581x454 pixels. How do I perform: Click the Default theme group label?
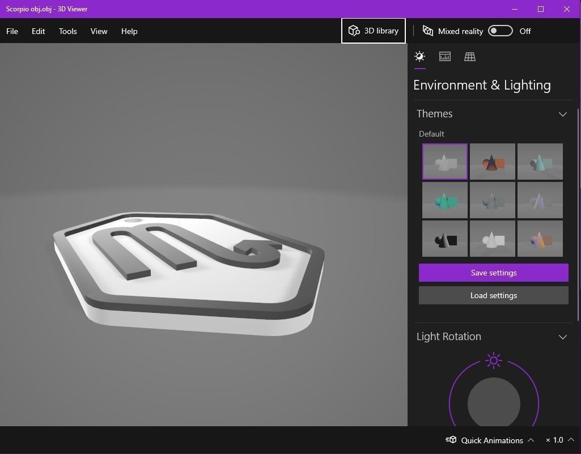431,134
